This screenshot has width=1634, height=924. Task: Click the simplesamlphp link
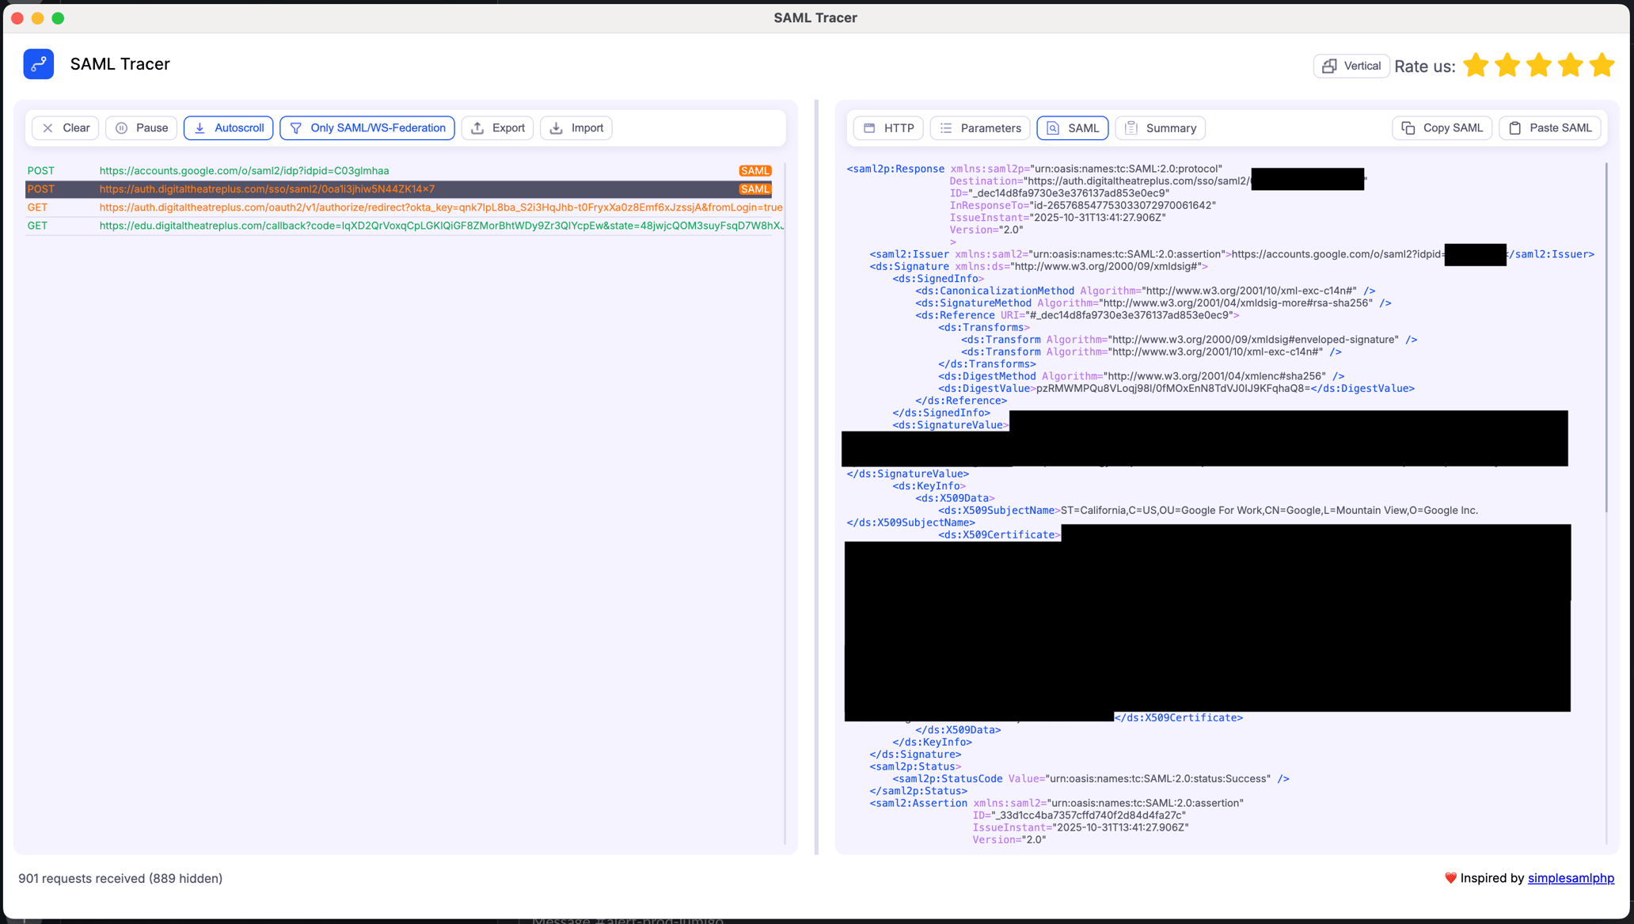click(1571, 878)
